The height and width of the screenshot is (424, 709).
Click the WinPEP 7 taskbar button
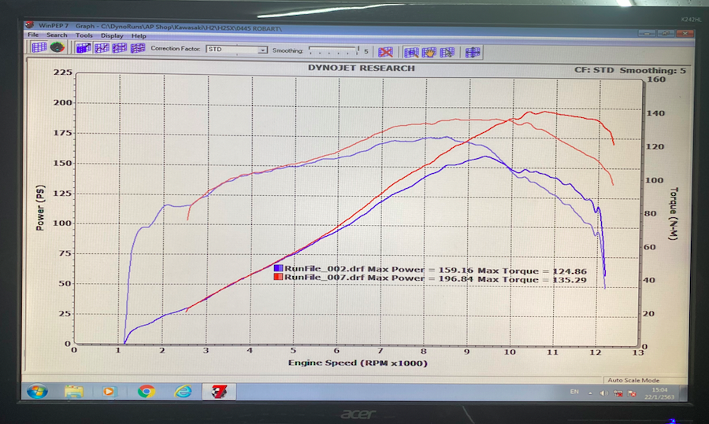pos(214,391)
